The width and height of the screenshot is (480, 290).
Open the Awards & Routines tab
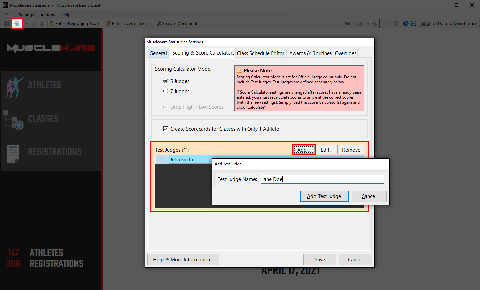pyautogui.click(x=310, y=53)
